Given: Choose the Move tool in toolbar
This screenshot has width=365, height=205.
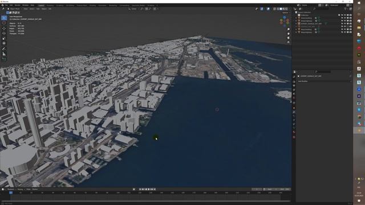Looking at the screenshot, I should pos(4,28).
